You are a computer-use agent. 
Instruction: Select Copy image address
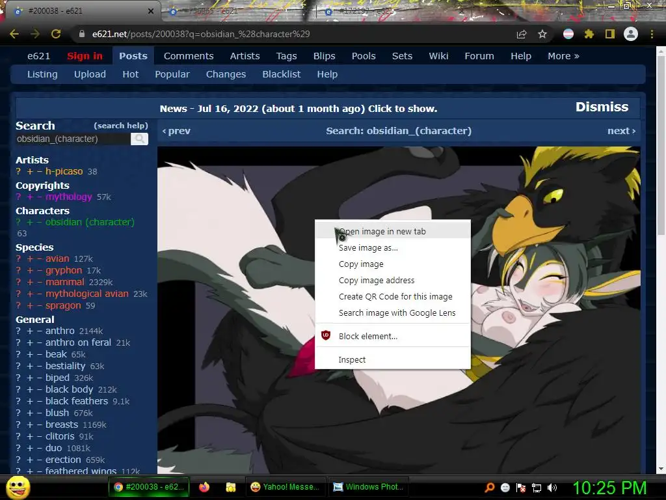click(392, 280)
